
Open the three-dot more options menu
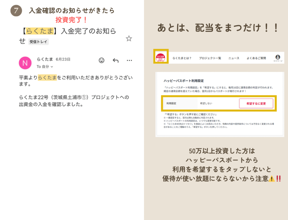[x=129, y=60]
